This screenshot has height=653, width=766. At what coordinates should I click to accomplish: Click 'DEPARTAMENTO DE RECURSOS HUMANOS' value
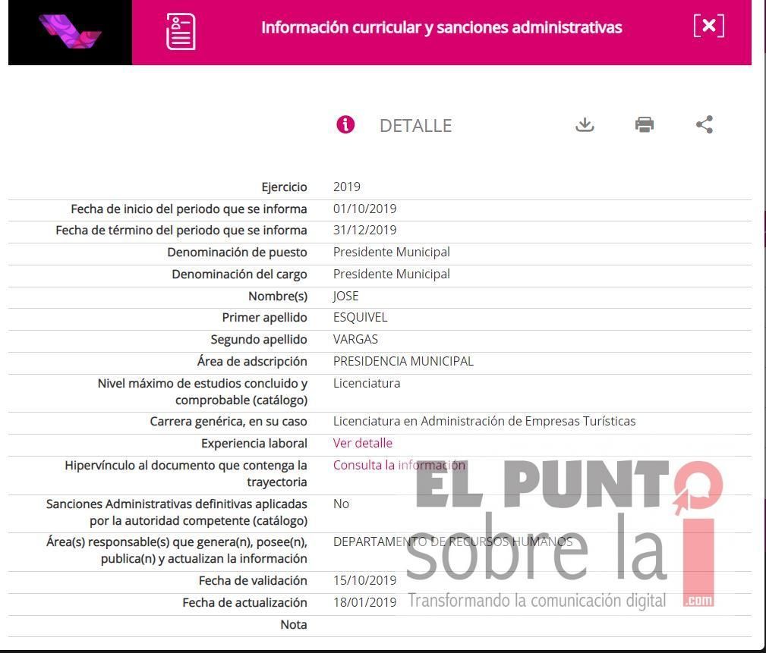pos(453,542)
